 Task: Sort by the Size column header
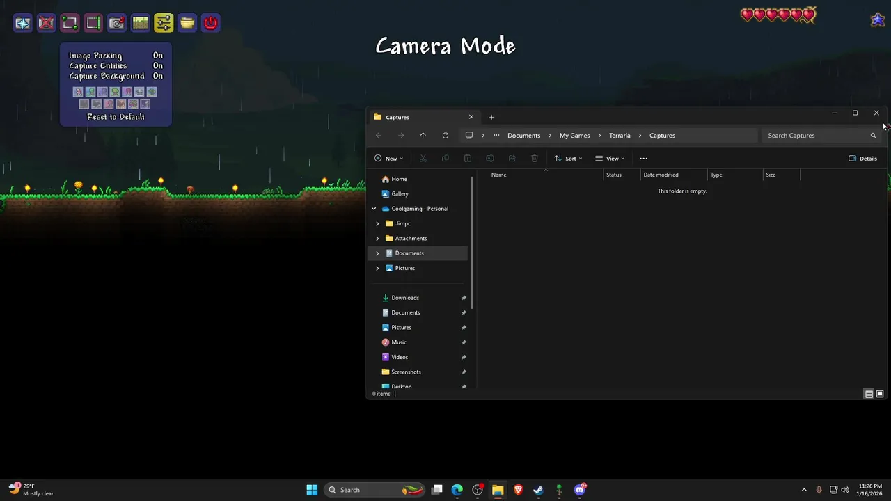click(782, 175)
